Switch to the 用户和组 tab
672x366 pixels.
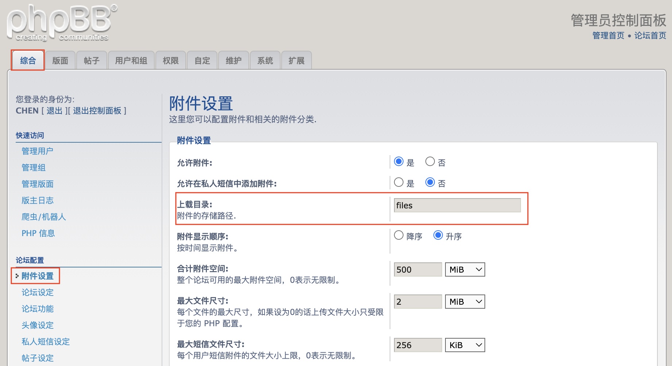point(131,61)
